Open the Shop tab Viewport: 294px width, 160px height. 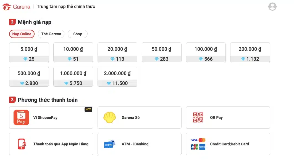pos(78,34)
